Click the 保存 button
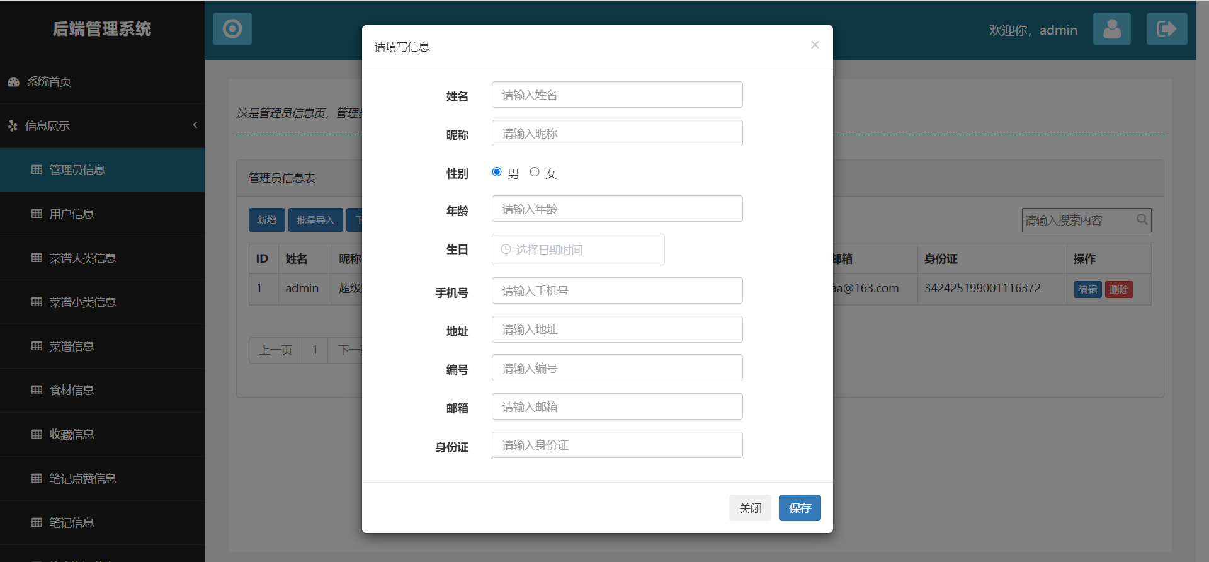 tap(799, 508)
